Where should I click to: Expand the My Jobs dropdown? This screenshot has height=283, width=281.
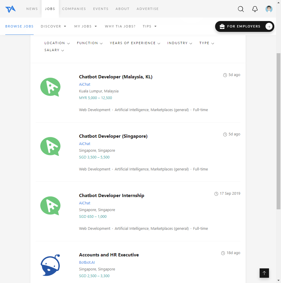(x=86, y=26)
